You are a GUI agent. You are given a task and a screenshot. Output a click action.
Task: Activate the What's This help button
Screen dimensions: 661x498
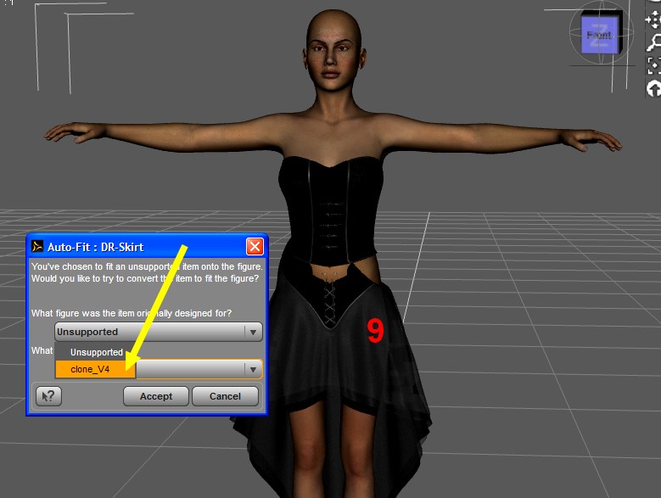49,396
